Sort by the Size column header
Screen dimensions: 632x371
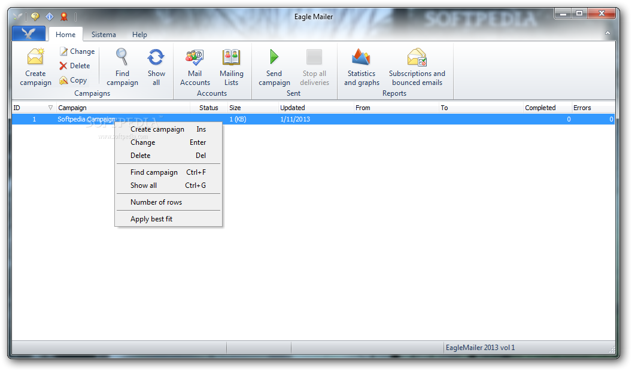(x=253, y=108)
